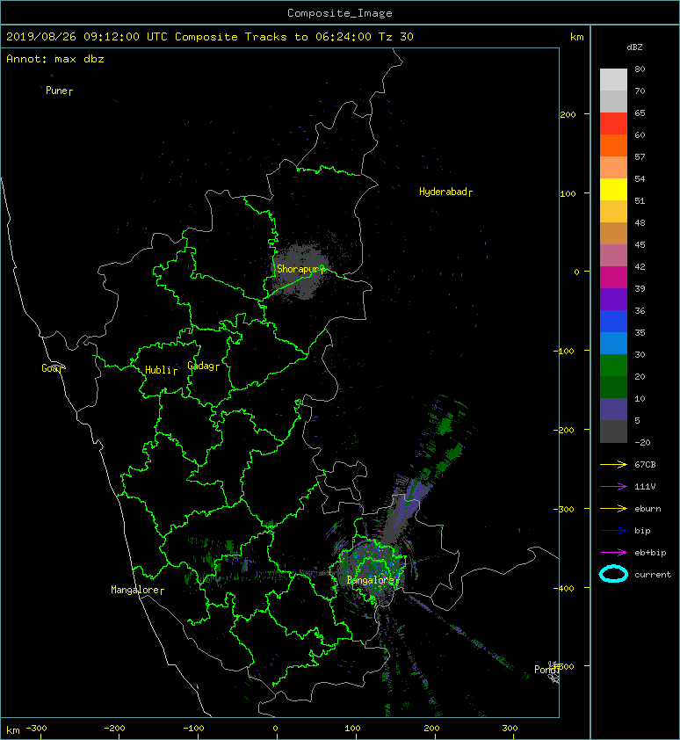This screenshot has height=740, width=680.
Task: Click the 'current' legend label
Action: [653, 575]
